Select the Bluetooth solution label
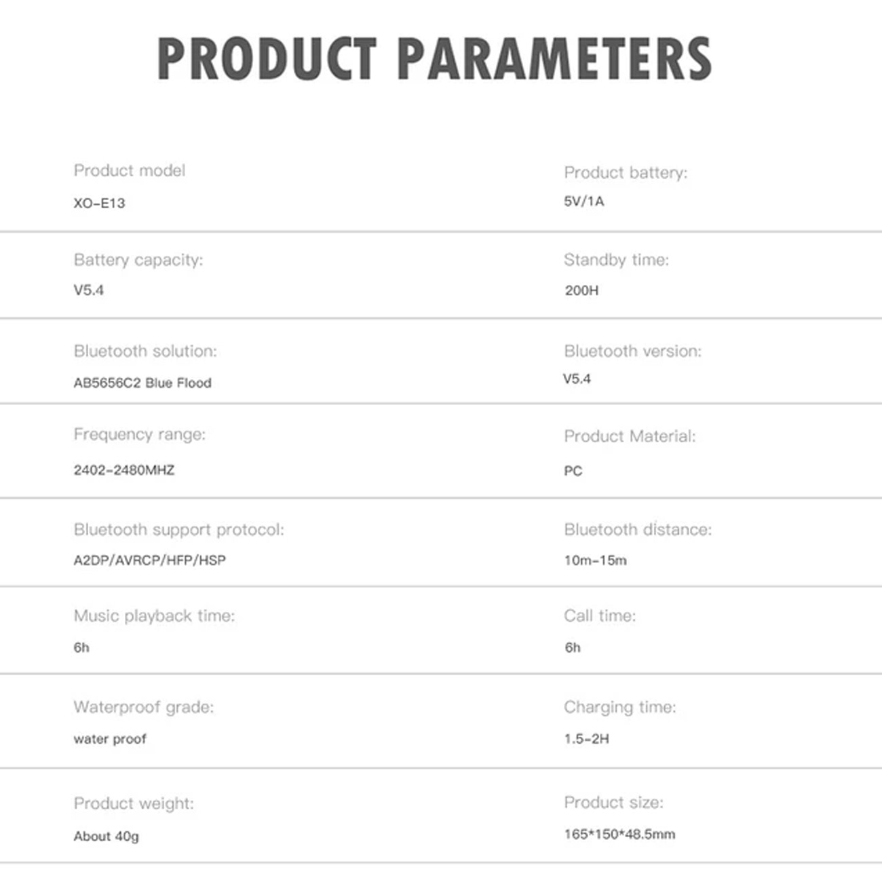 145,351
